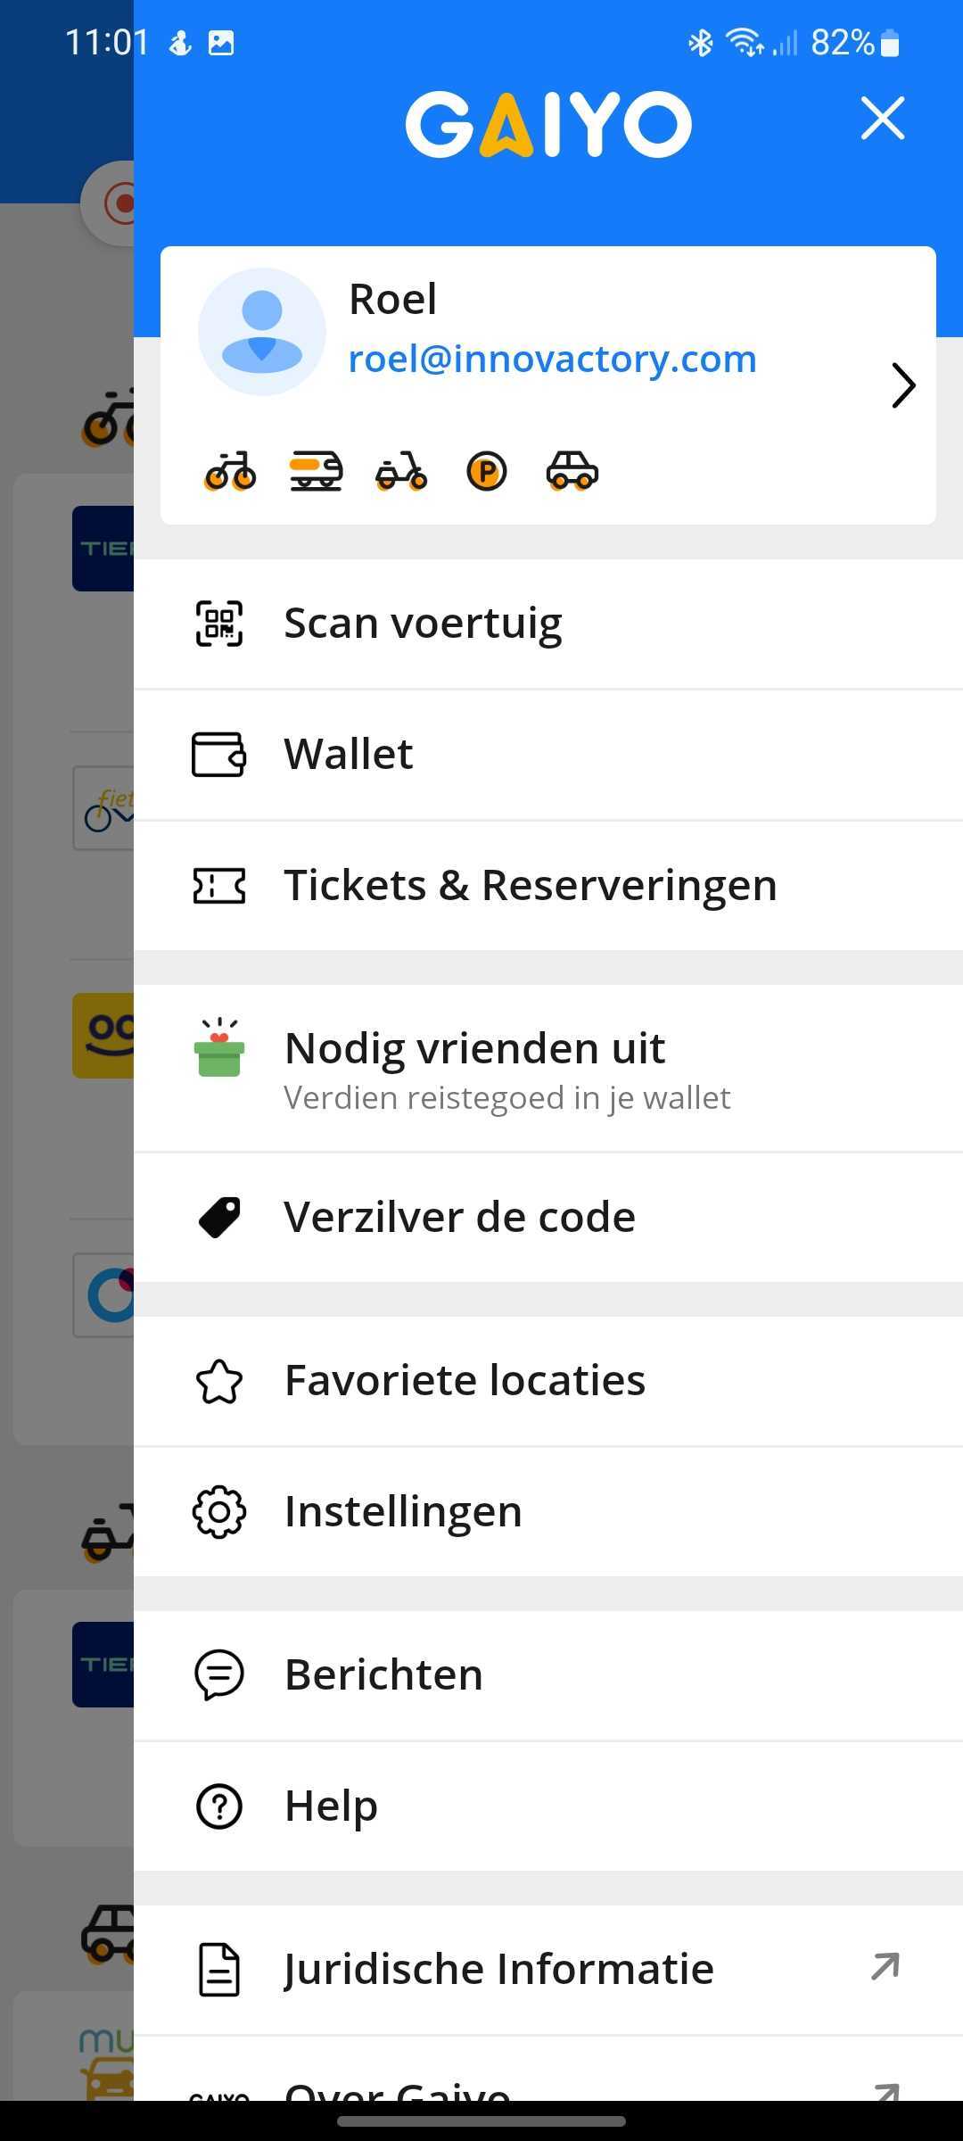
Task: Open the Instellingen menu item
Action: coord(548,1512)
